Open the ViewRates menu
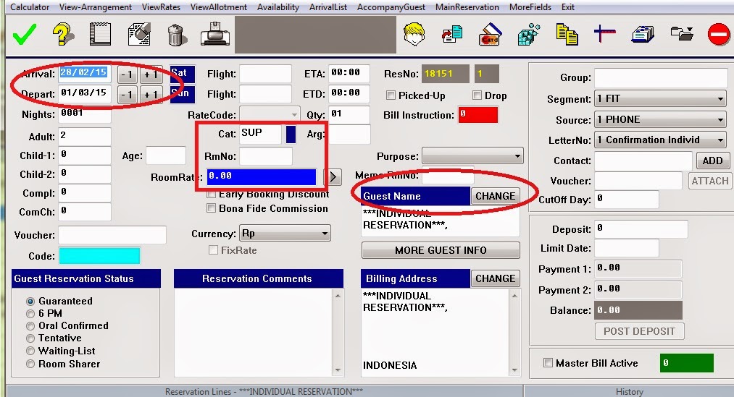Image resolution: width=734 pixels, height=397 pixels. (x=161, y=7)
